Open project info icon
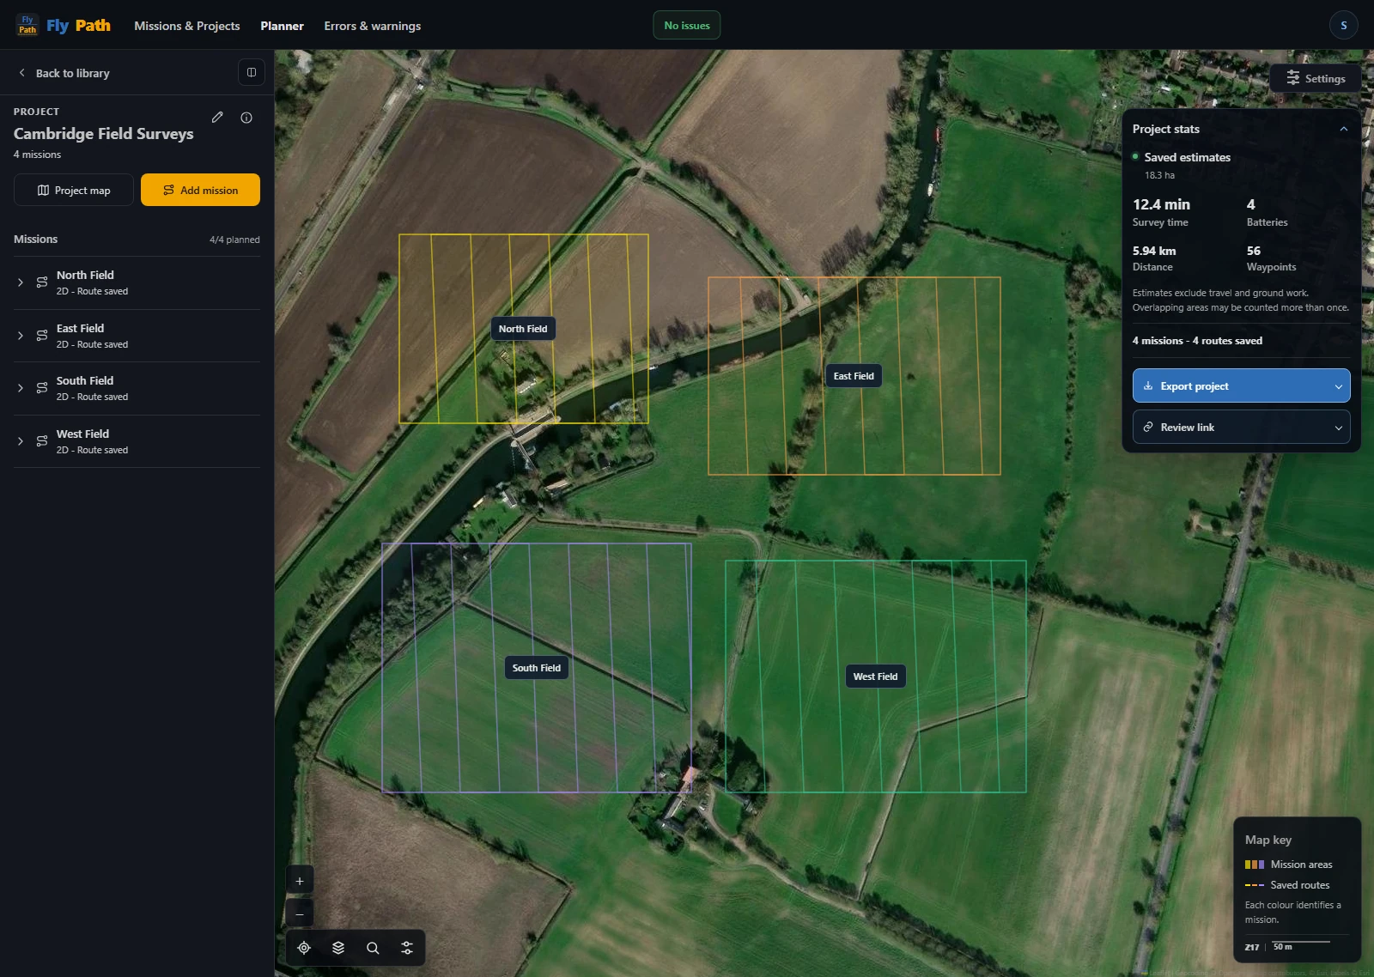The height and width of the screenshot is (977, 1374). pyautogui.click(x=246, y=118)
